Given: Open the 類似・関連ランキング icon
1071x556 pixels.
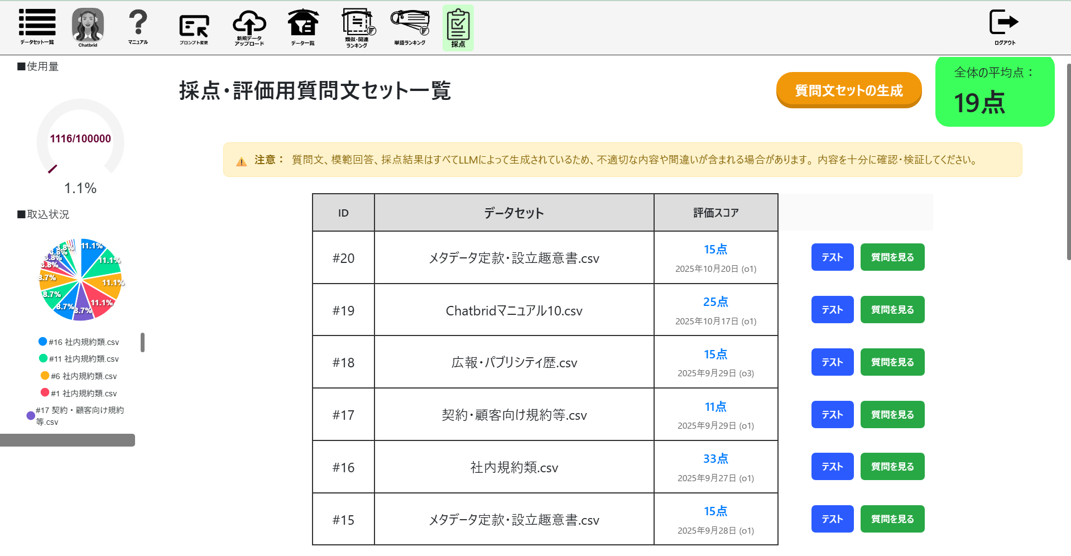Looking at the screenshot, I should pyautogui.click(x=357, y=27).
